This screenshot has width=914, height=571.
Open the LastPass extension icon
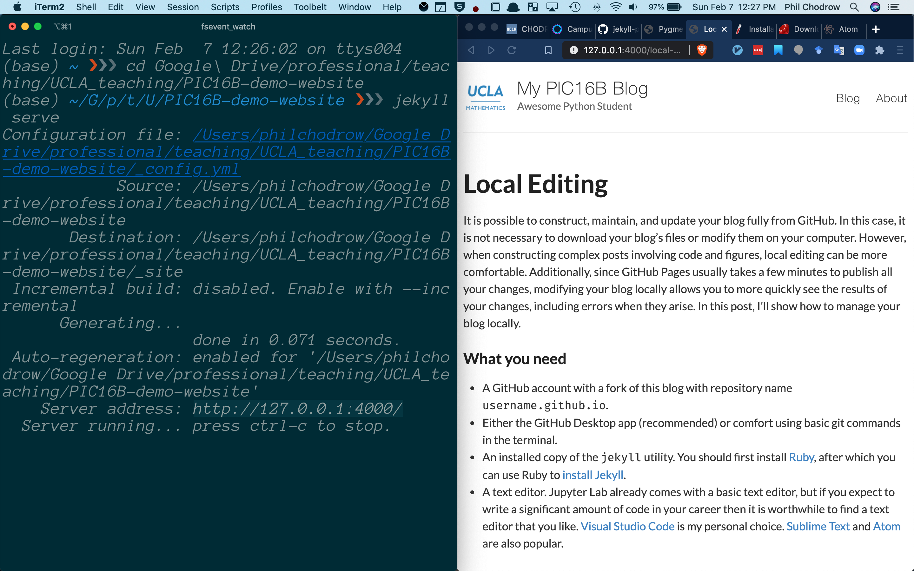tap(758, 50)
